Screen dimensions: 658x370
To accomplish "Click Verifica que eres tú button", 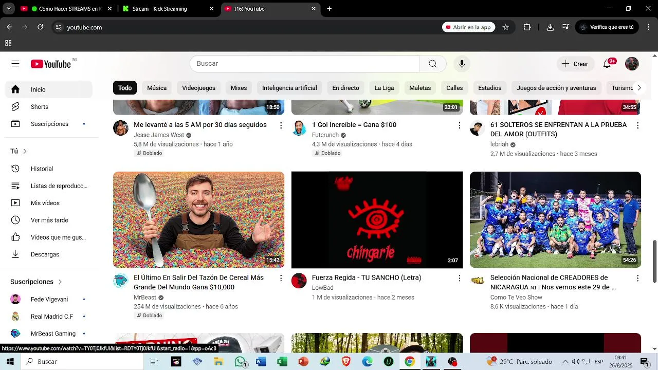I will pyautogui.click(x=607, y=27).
